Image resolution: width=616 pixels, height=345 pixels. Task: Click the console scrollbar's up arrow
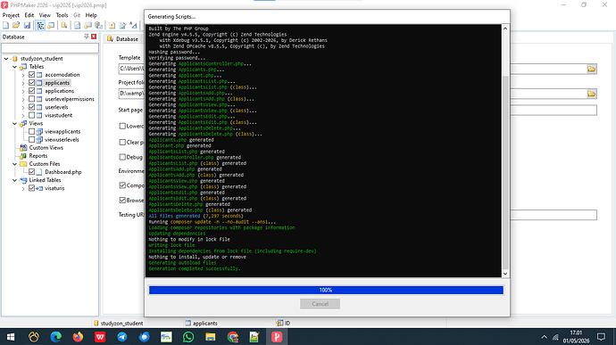click(x=505, y=29)
